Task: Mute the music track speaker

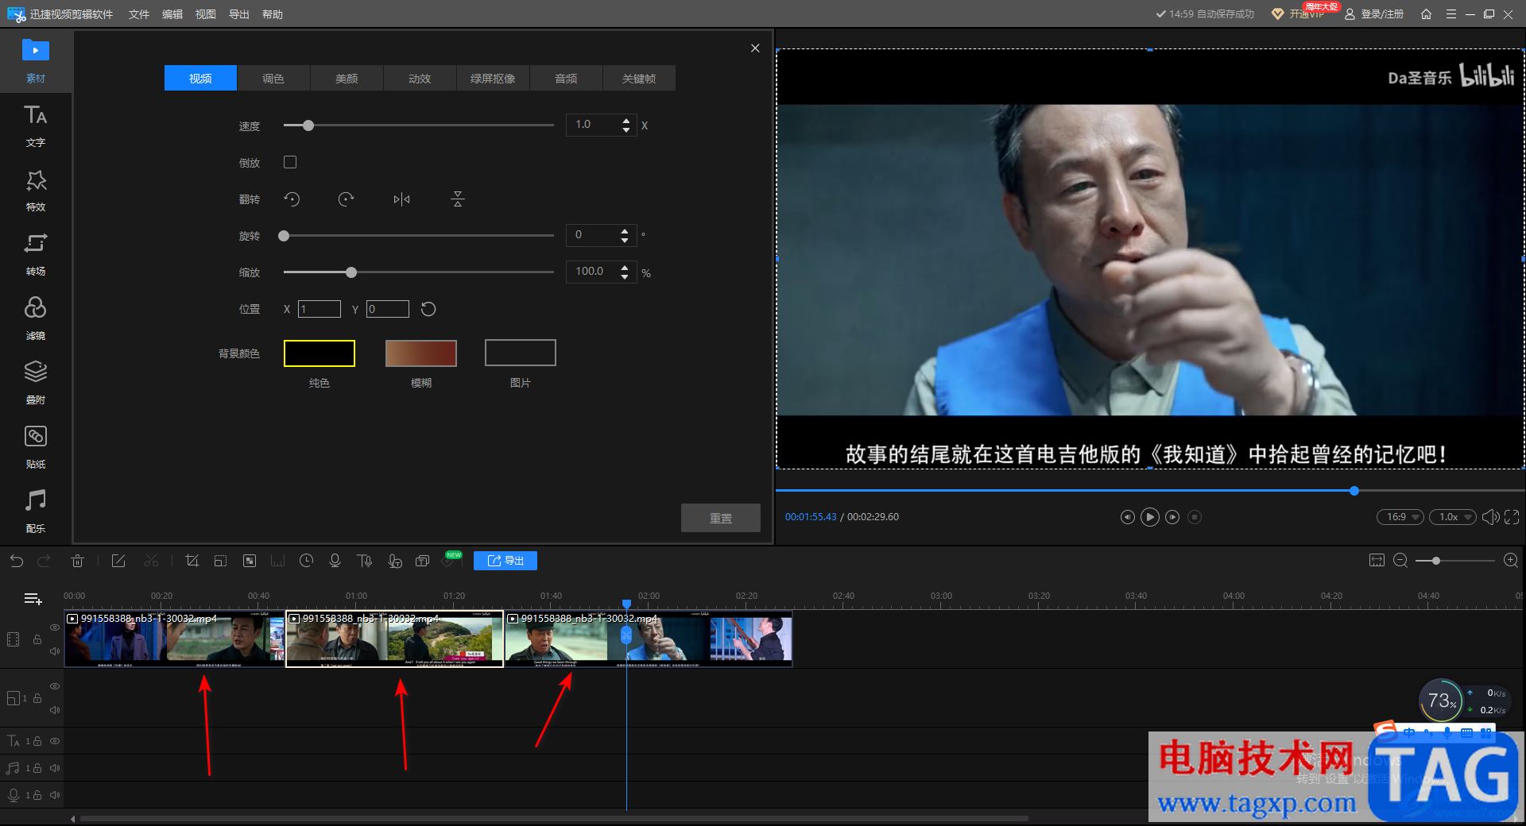Action: 55,768
